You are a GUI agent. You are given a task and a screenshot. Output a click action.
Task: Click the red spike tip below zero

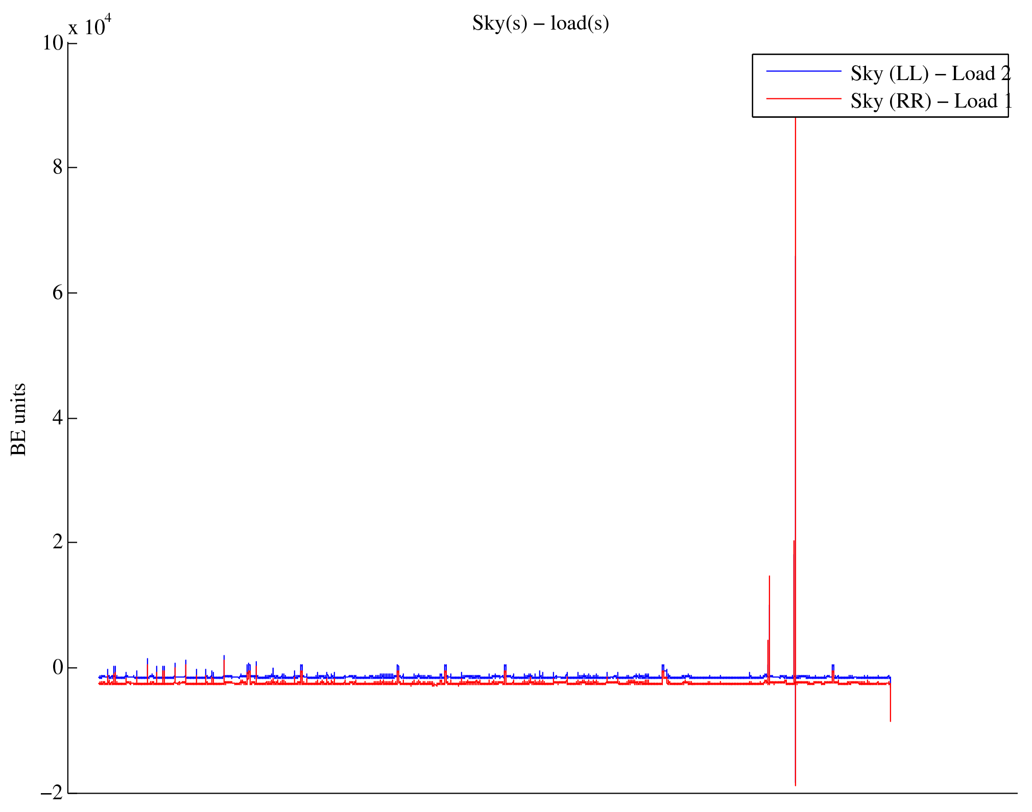pyautogui.click(x=795, y=783)
